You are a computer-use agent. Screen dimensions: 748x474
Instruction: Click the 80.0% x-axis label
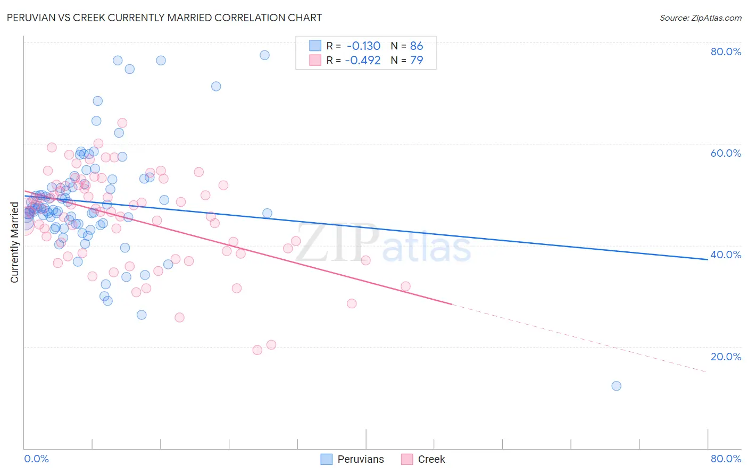click(726, 459)
